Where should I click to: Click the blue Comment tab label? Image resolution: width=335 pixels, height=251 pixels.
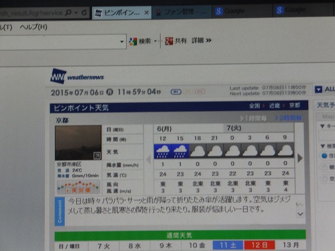(60, 211)
